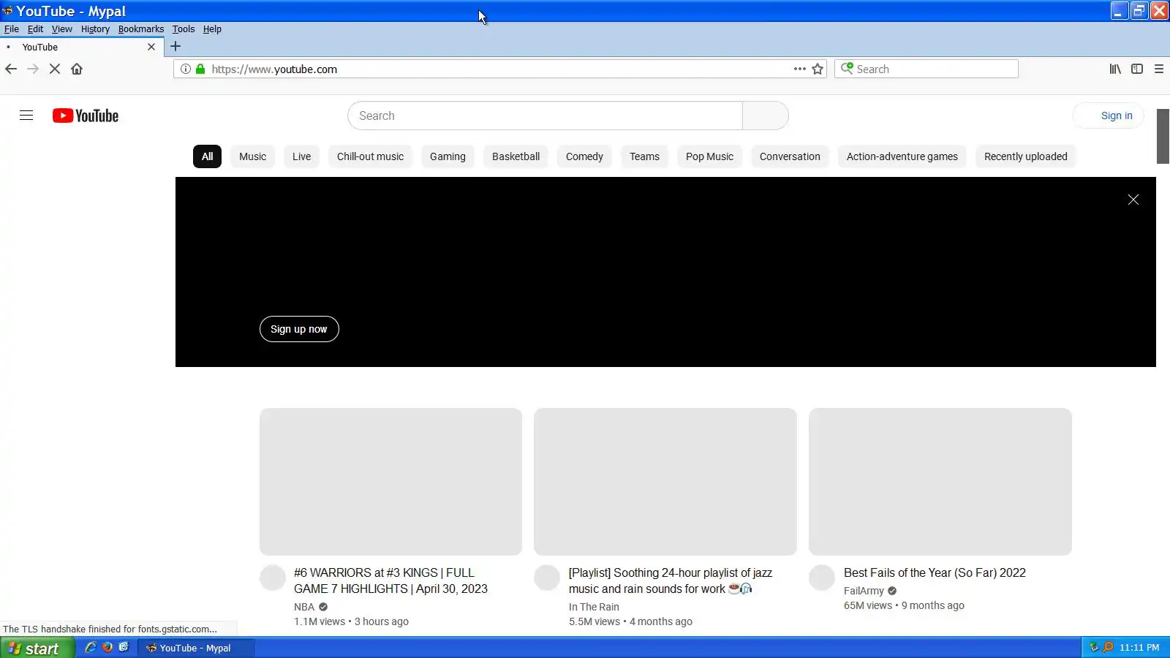Filter videos by Comedy chip

pos(584,156)
